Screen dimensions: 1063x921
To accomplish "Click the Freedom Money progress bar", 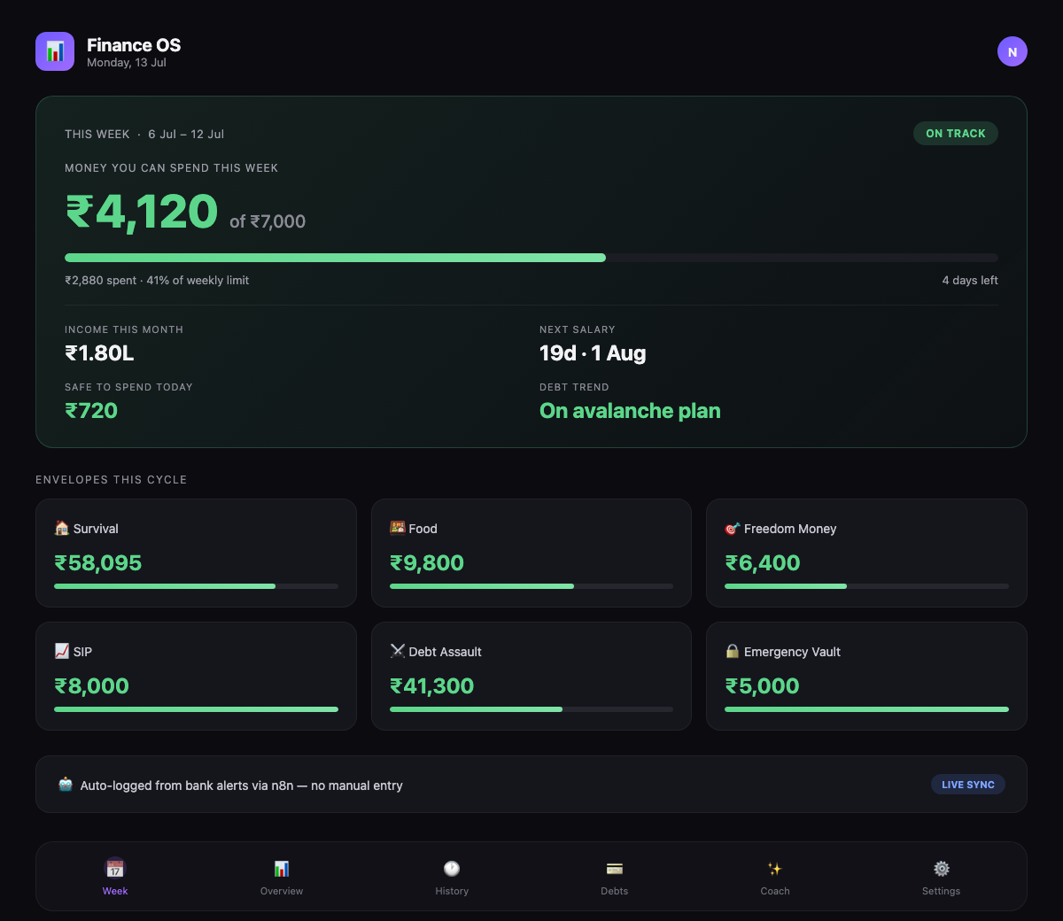I will pos(866,586).
